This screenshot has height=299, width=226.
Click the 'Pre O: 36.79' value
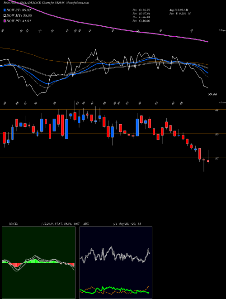pos(141,10)
